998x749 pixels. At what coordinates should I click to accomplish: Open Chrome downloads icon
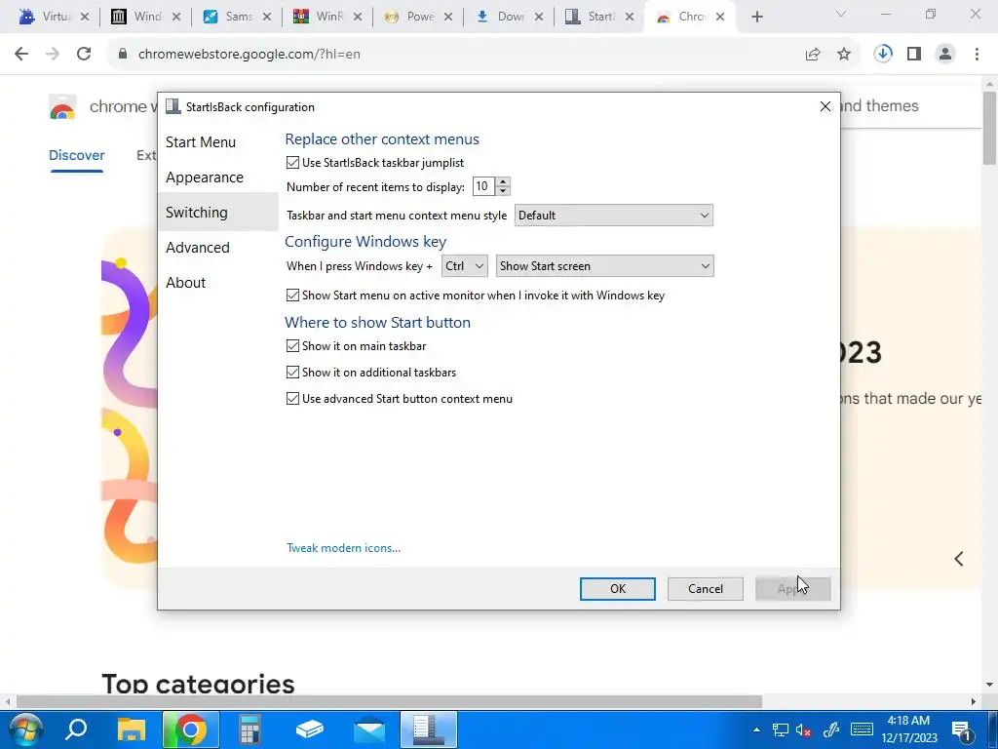click(883, 55)
